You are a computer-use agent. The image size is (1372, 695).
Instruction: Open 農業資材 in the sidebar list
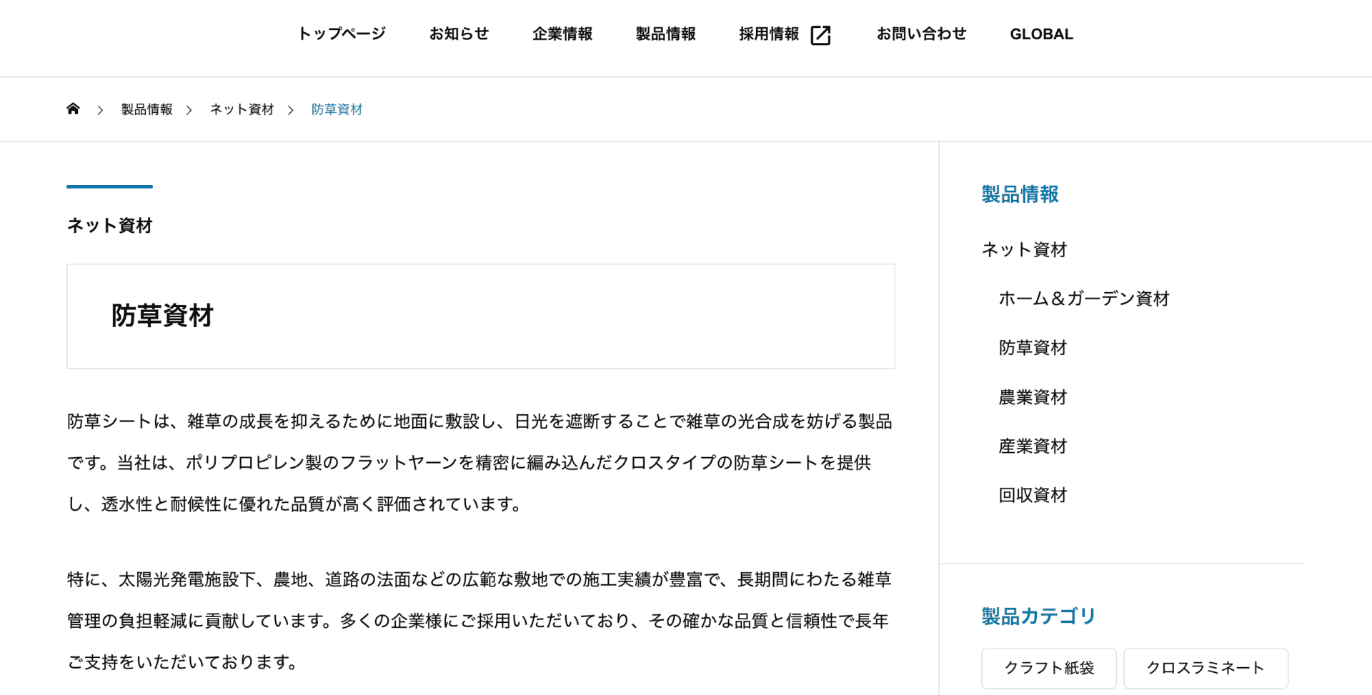pyautogui.click(x=1033, y=397)
